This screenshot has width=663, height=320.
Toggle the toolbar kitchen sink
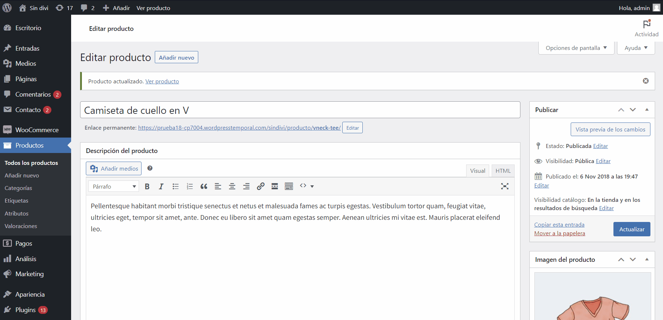click(x=289, y=186)
